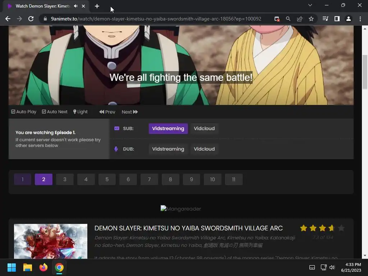368x276 pixels.
Task: Open File Explorer from the taskbar
Action: point(27,267)
